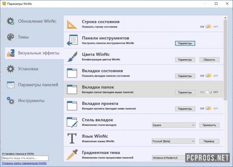Click the Перевод language button
Screen dimensions: 233x167
pyautogui.click(x=209, y=141)
